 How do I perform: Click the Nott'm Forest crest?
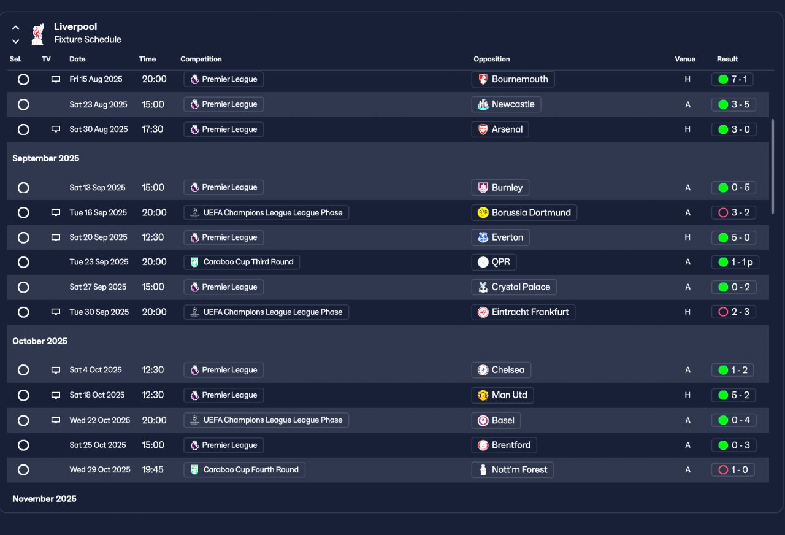pos(483,470)
